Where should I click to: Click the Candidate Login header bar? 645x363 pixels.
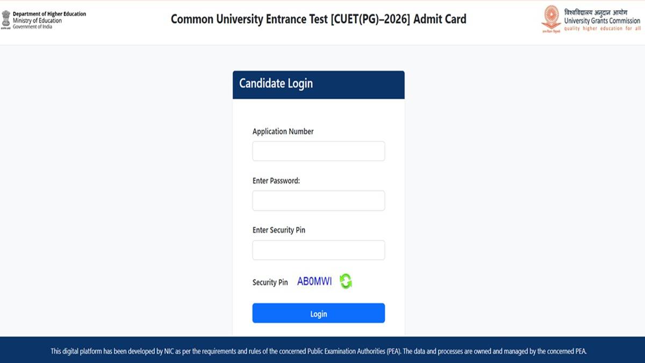point(318,84)
